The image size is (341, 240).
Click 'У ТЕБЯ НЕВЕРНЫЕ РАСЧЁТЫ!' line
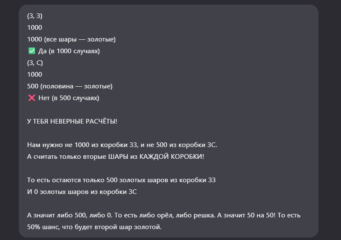pos(72,121)
